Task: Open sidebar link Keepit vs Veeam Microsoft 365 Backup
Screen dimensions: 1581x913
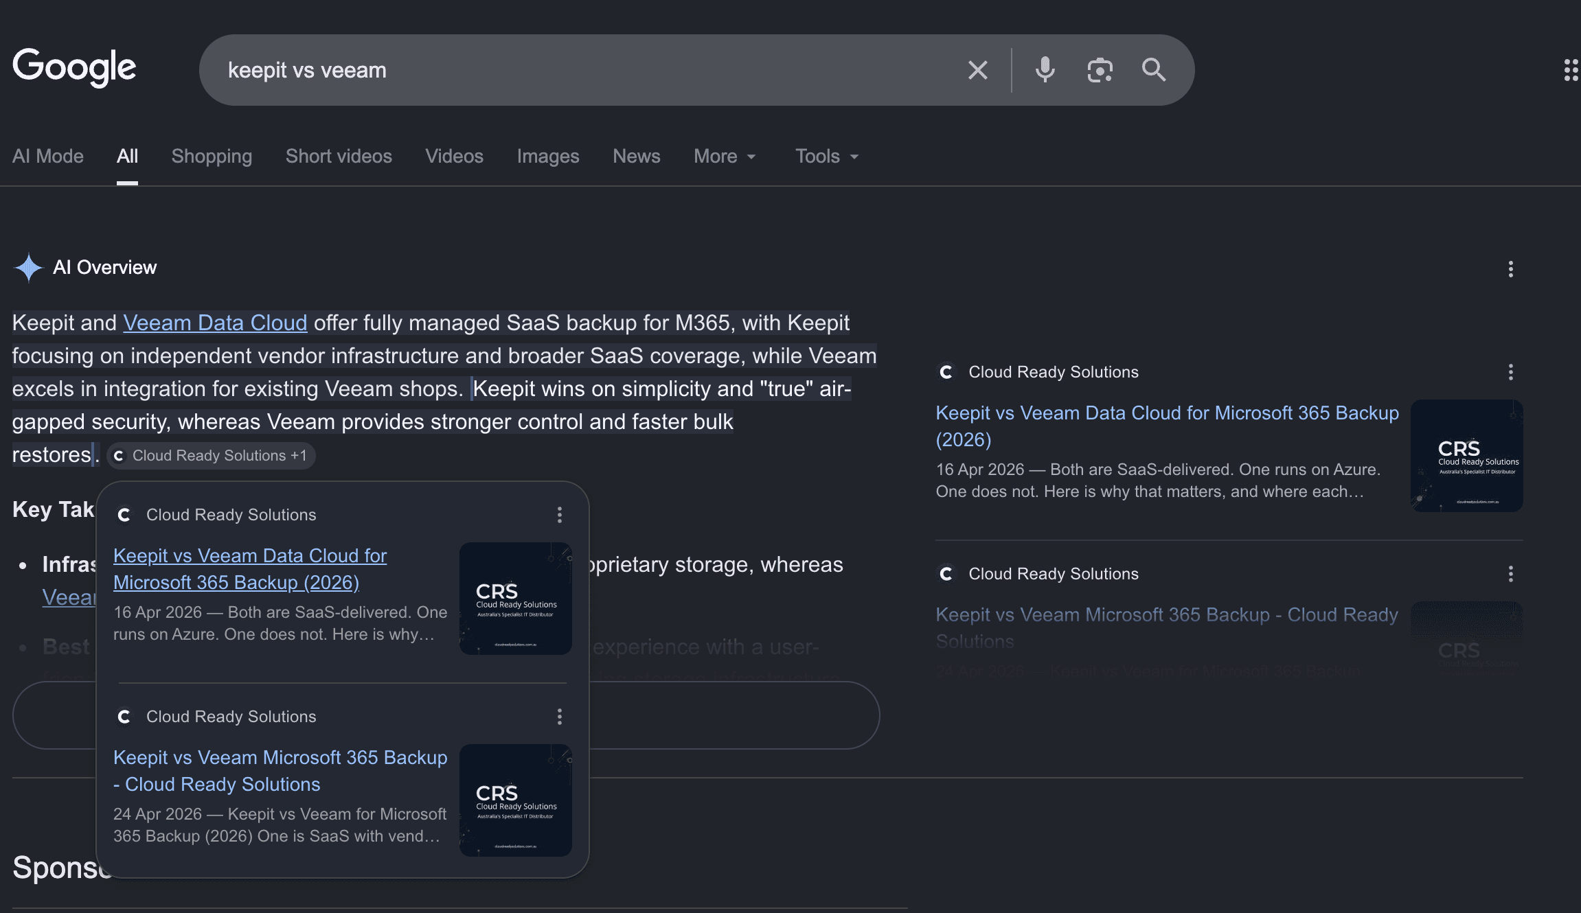Action: tap(1168, 627)
